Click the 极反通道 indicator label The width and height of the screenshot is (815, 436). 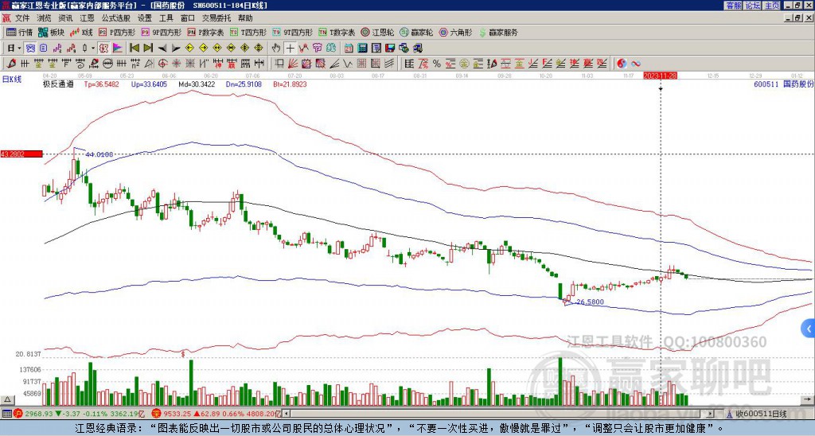point(58,84)
